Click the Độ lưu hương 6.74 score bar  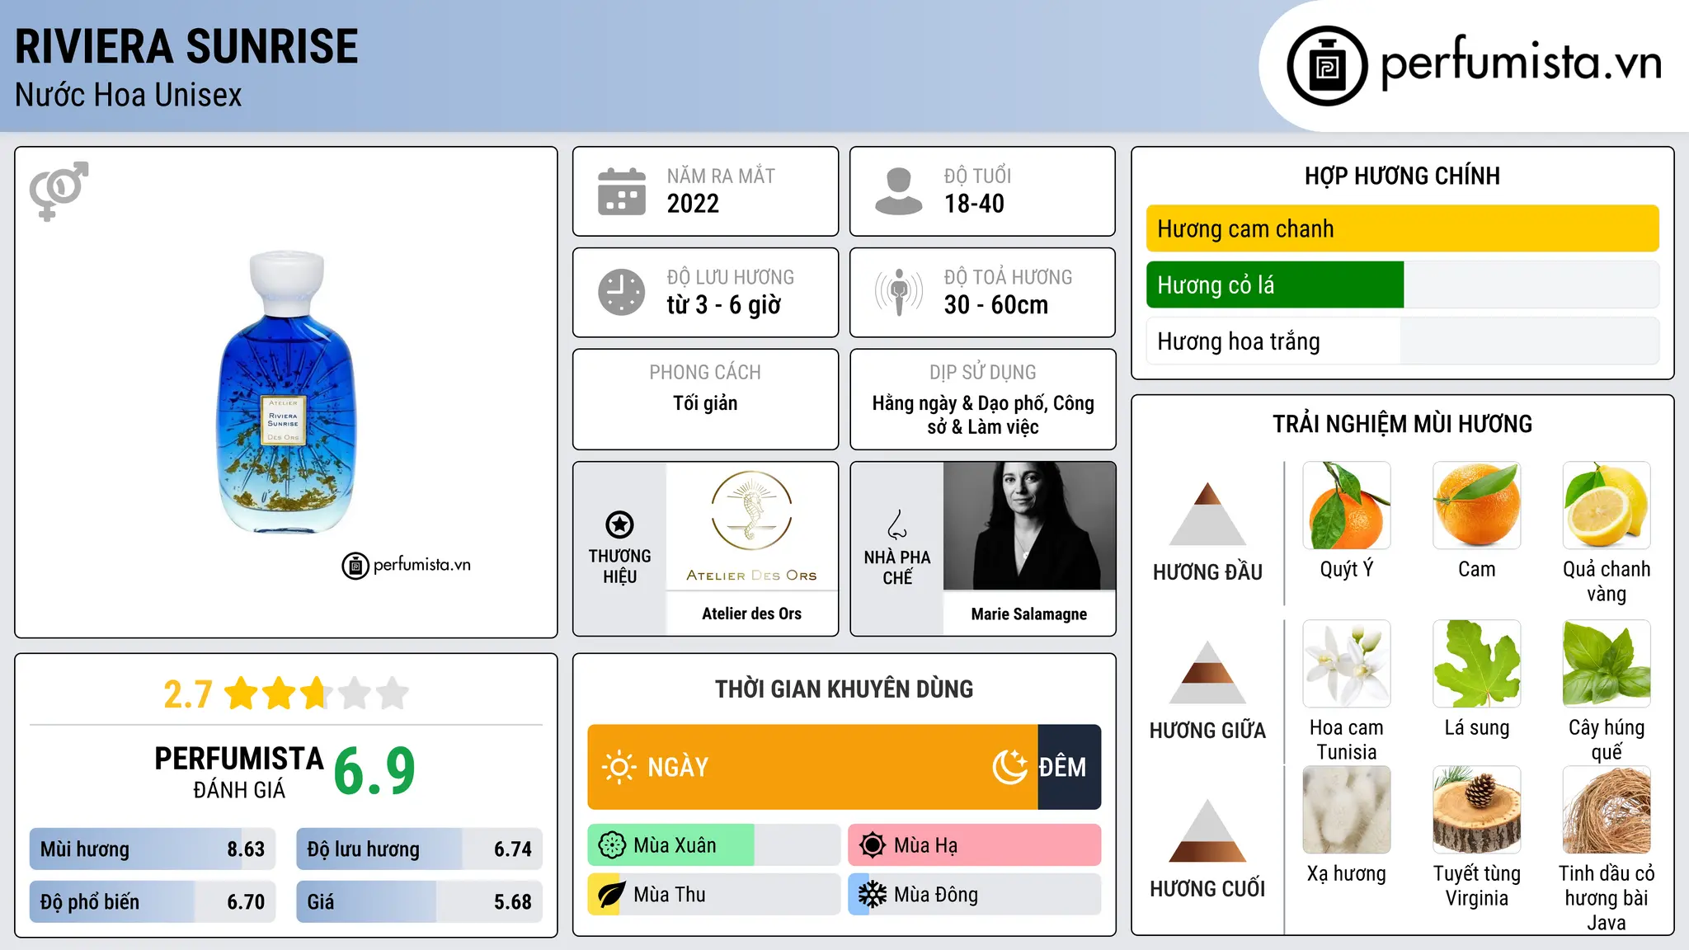(x=419, y=849)
